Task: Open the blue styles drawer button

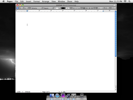Action: pos(18,8)
